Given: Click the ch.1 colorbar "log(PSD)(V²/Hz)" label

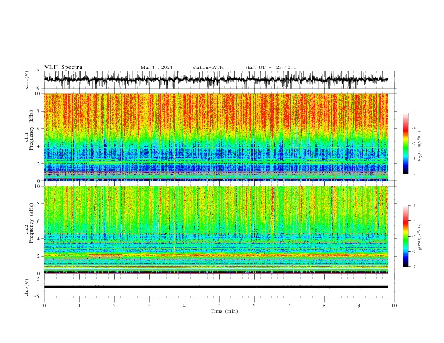Looking at the screenshot, I should tap(419, 146).
